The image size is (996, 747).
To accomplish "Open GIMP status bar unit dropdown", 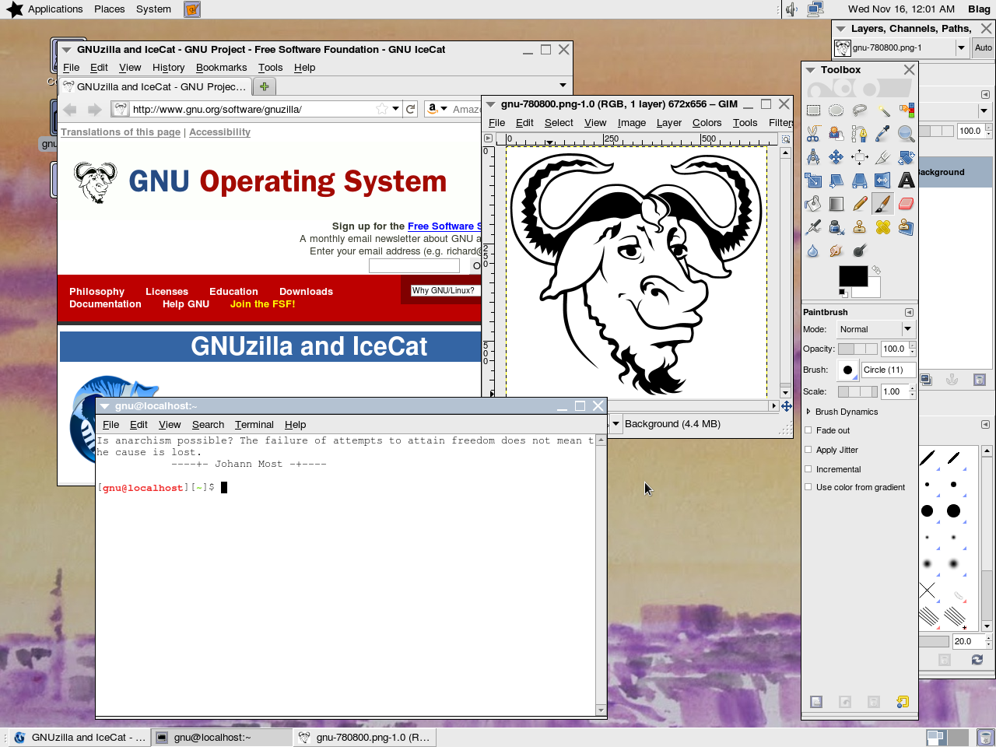I will [616, 424].
